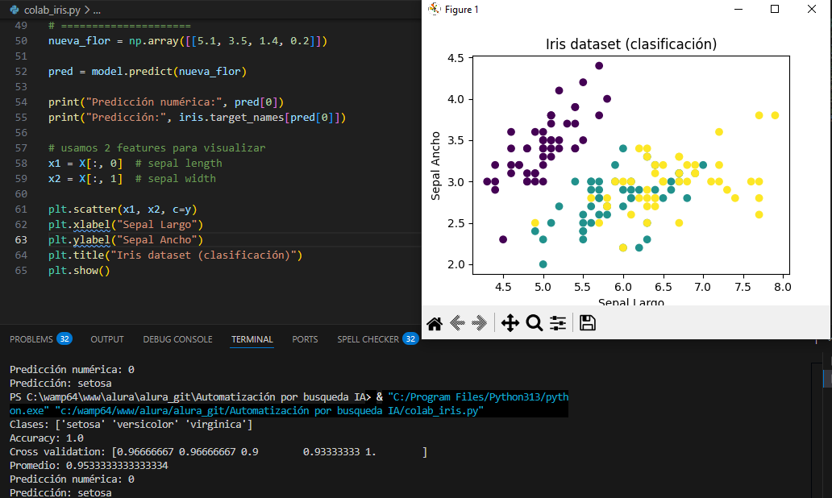Click the 'Sepal Ancho' y-axis label
The image size is (832, 498).
pos(435,166)
